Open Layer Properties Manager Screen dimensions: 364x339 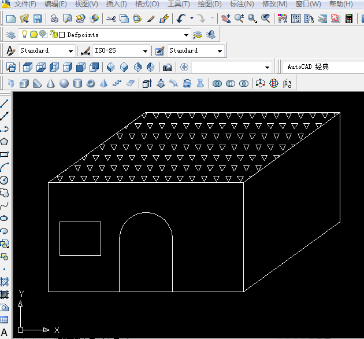tap(10, 35)
